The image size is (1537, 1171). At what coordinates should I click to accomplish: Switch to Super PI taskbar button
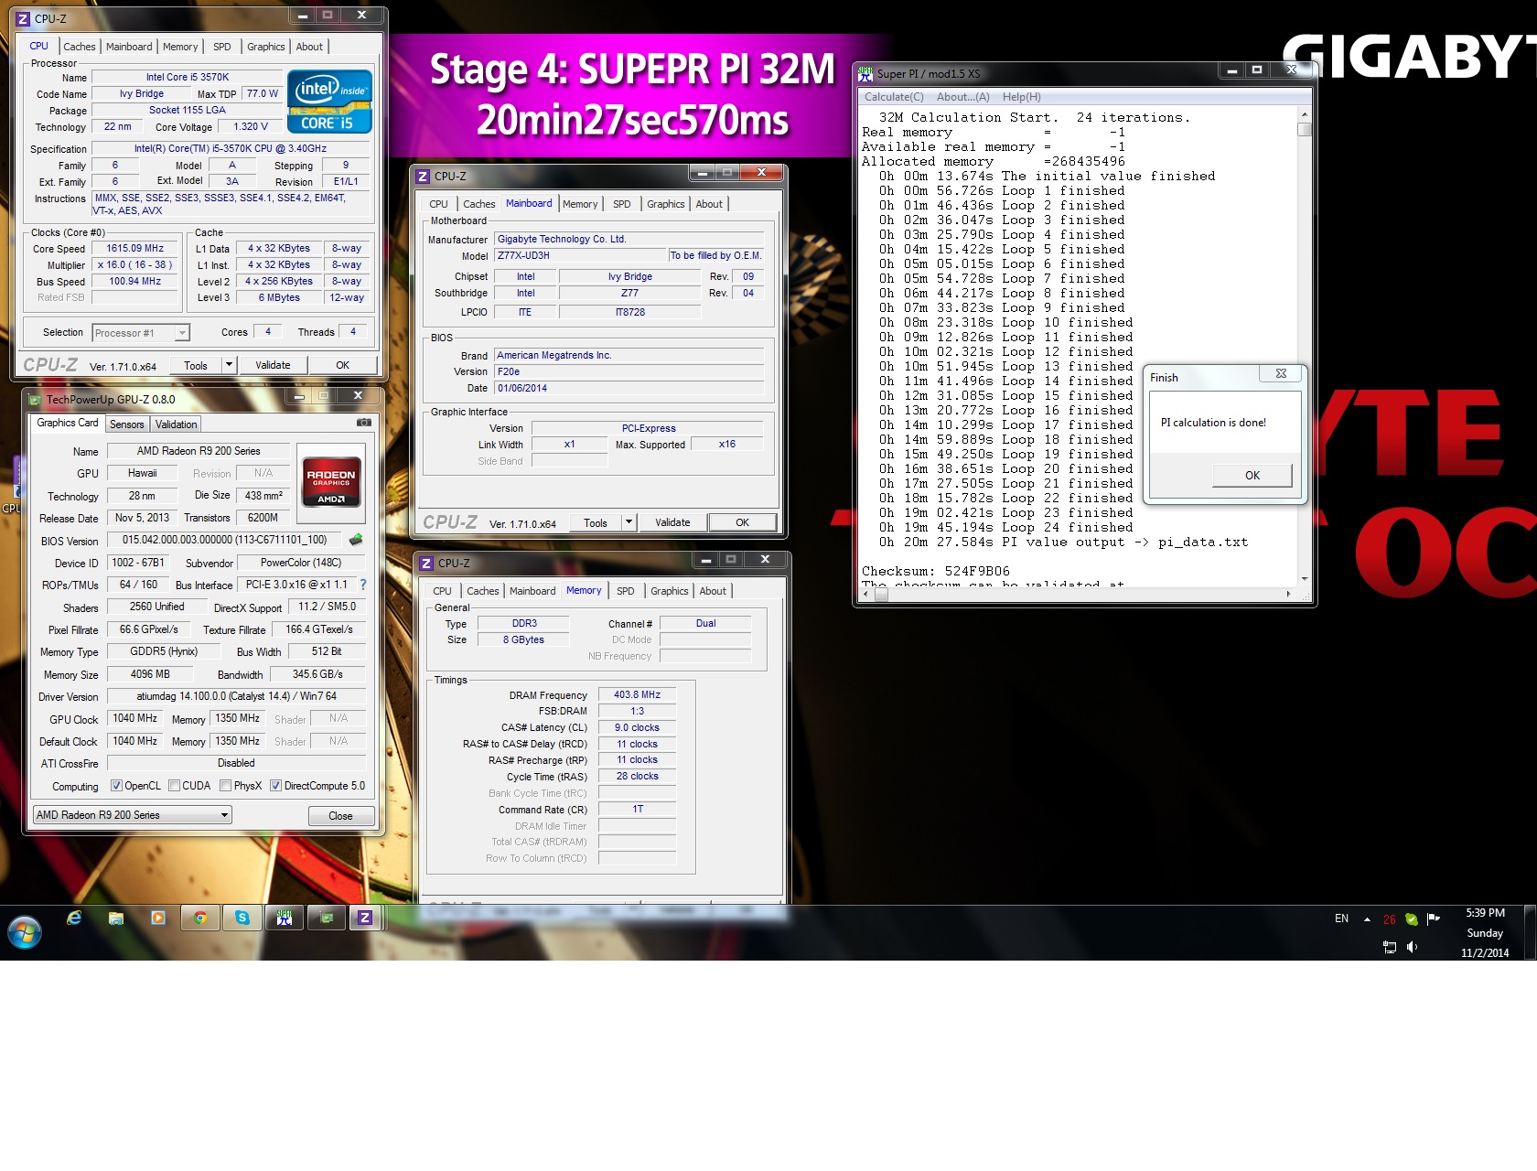coord(285,918)
